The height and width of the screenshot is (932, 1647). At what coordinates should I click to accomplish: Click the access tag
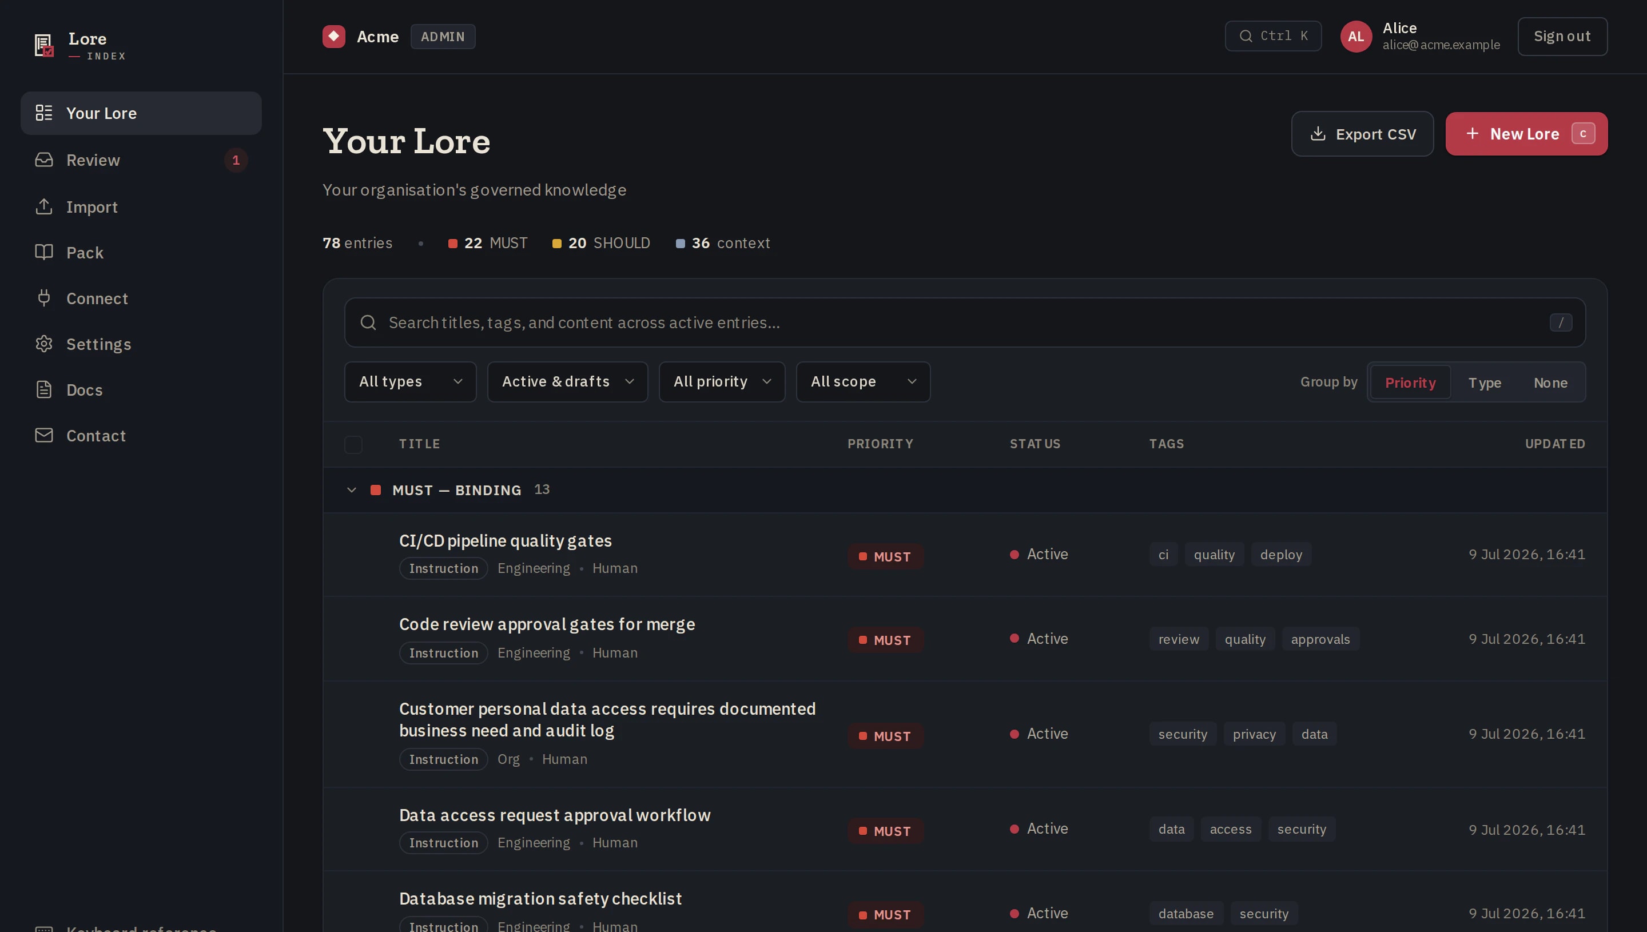pos(1230,829)
